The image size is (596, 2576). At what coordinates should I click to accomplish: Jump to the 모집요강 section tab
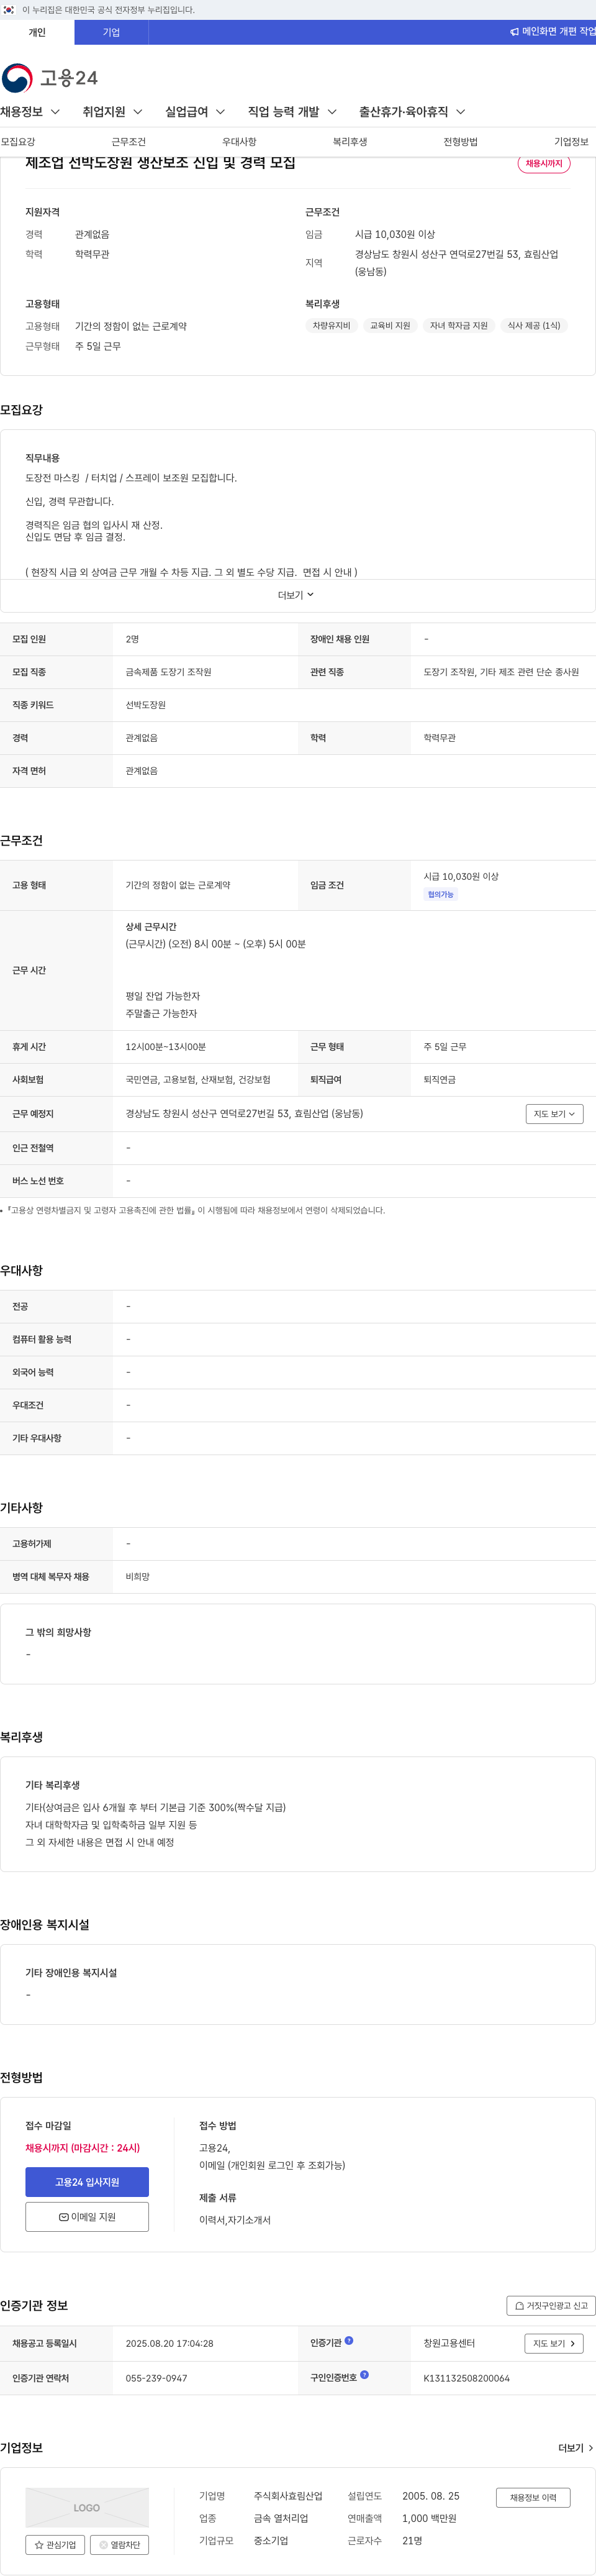(x=18, y=142)
